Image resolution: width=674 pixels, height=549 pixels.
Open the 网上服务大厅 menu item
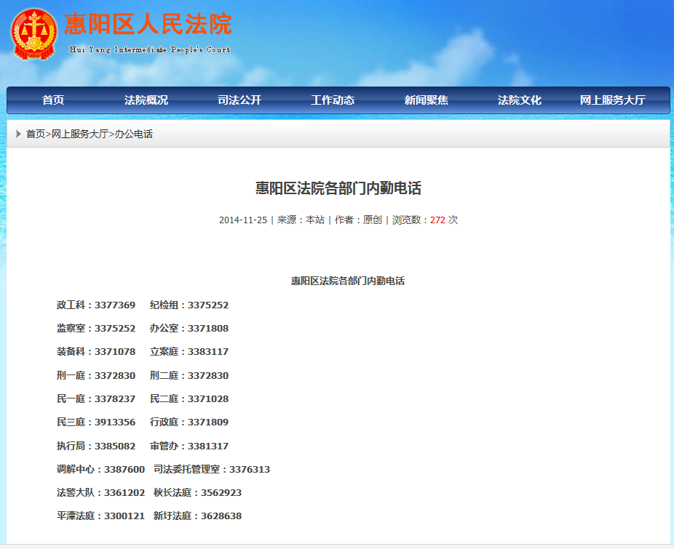point(613,100)
